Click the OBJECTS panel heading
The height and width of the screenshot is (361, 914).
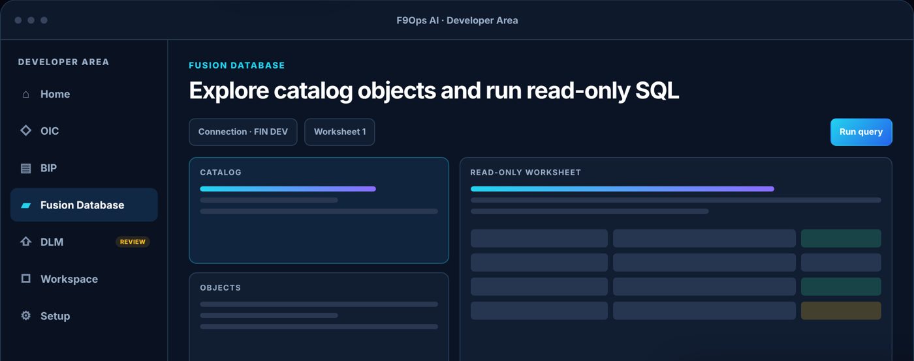pyautogui.click(x=221, y=288)
